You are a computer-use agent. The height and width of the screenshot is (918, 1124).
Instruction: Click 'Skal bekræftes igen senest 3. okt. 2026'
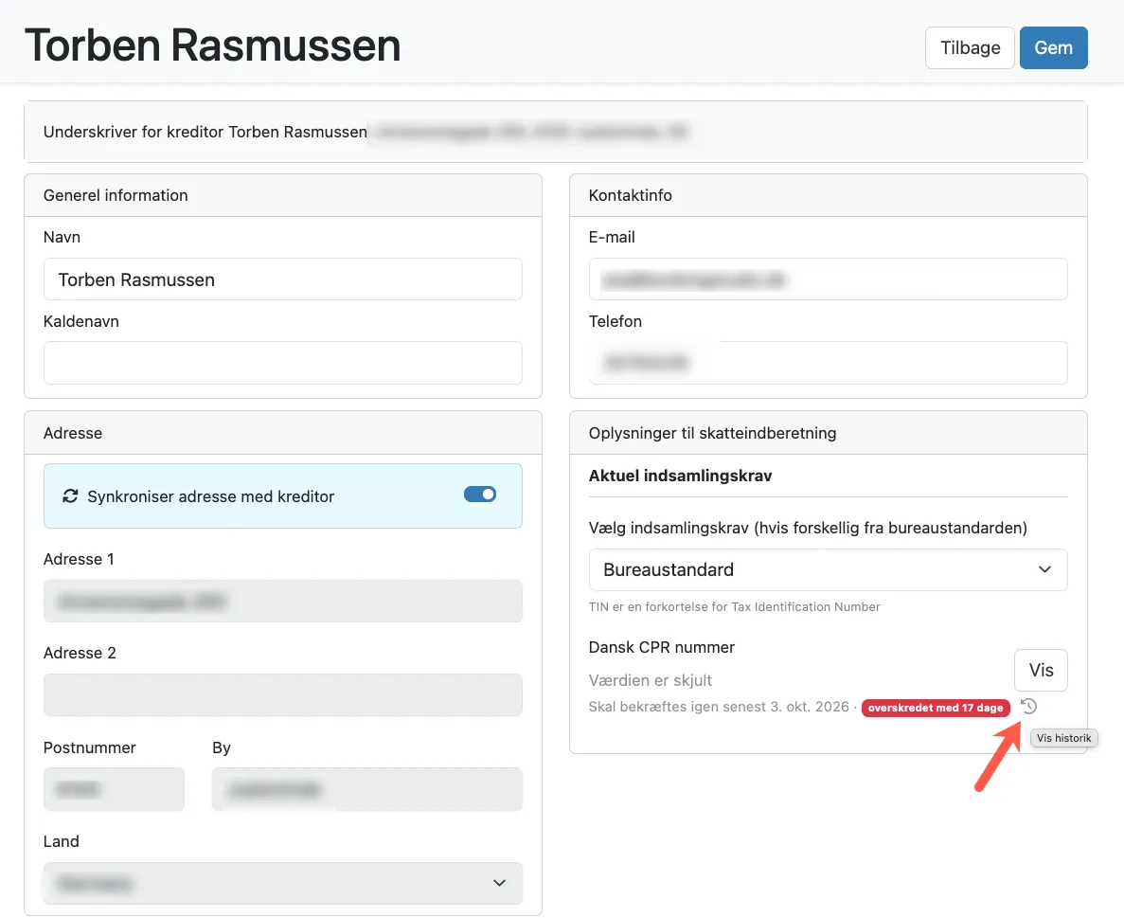tap(719, 707)
